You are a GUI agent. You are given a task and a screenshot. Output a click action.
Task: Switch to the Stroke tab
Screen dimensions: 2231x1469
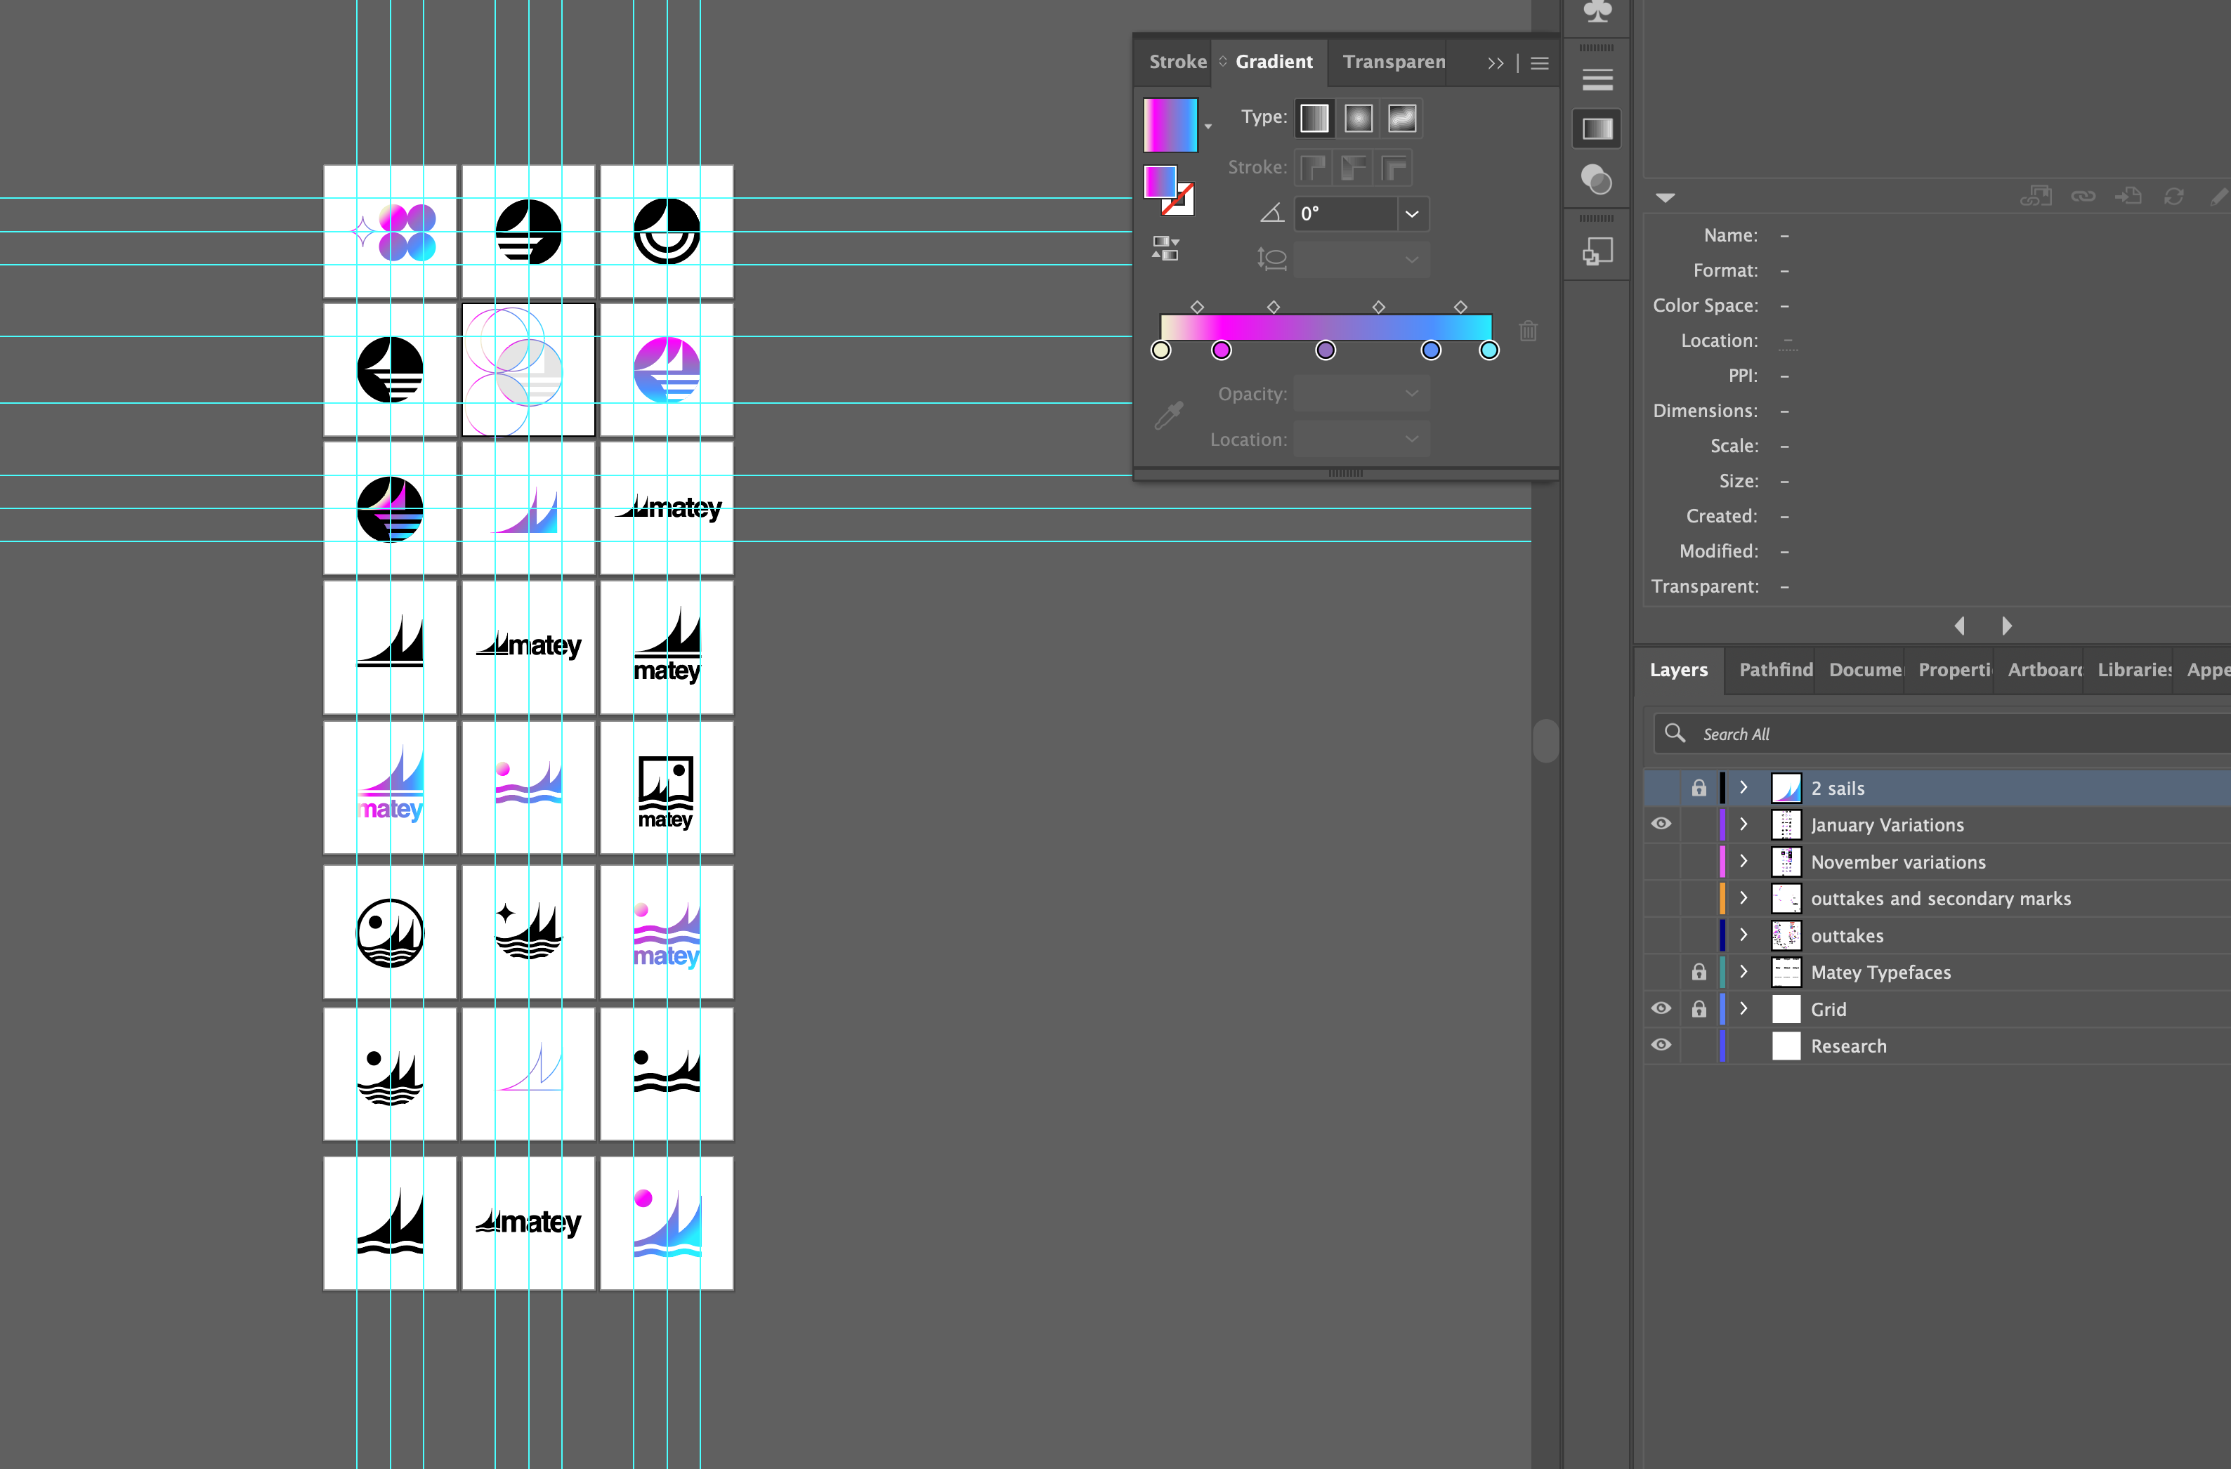1177,62
